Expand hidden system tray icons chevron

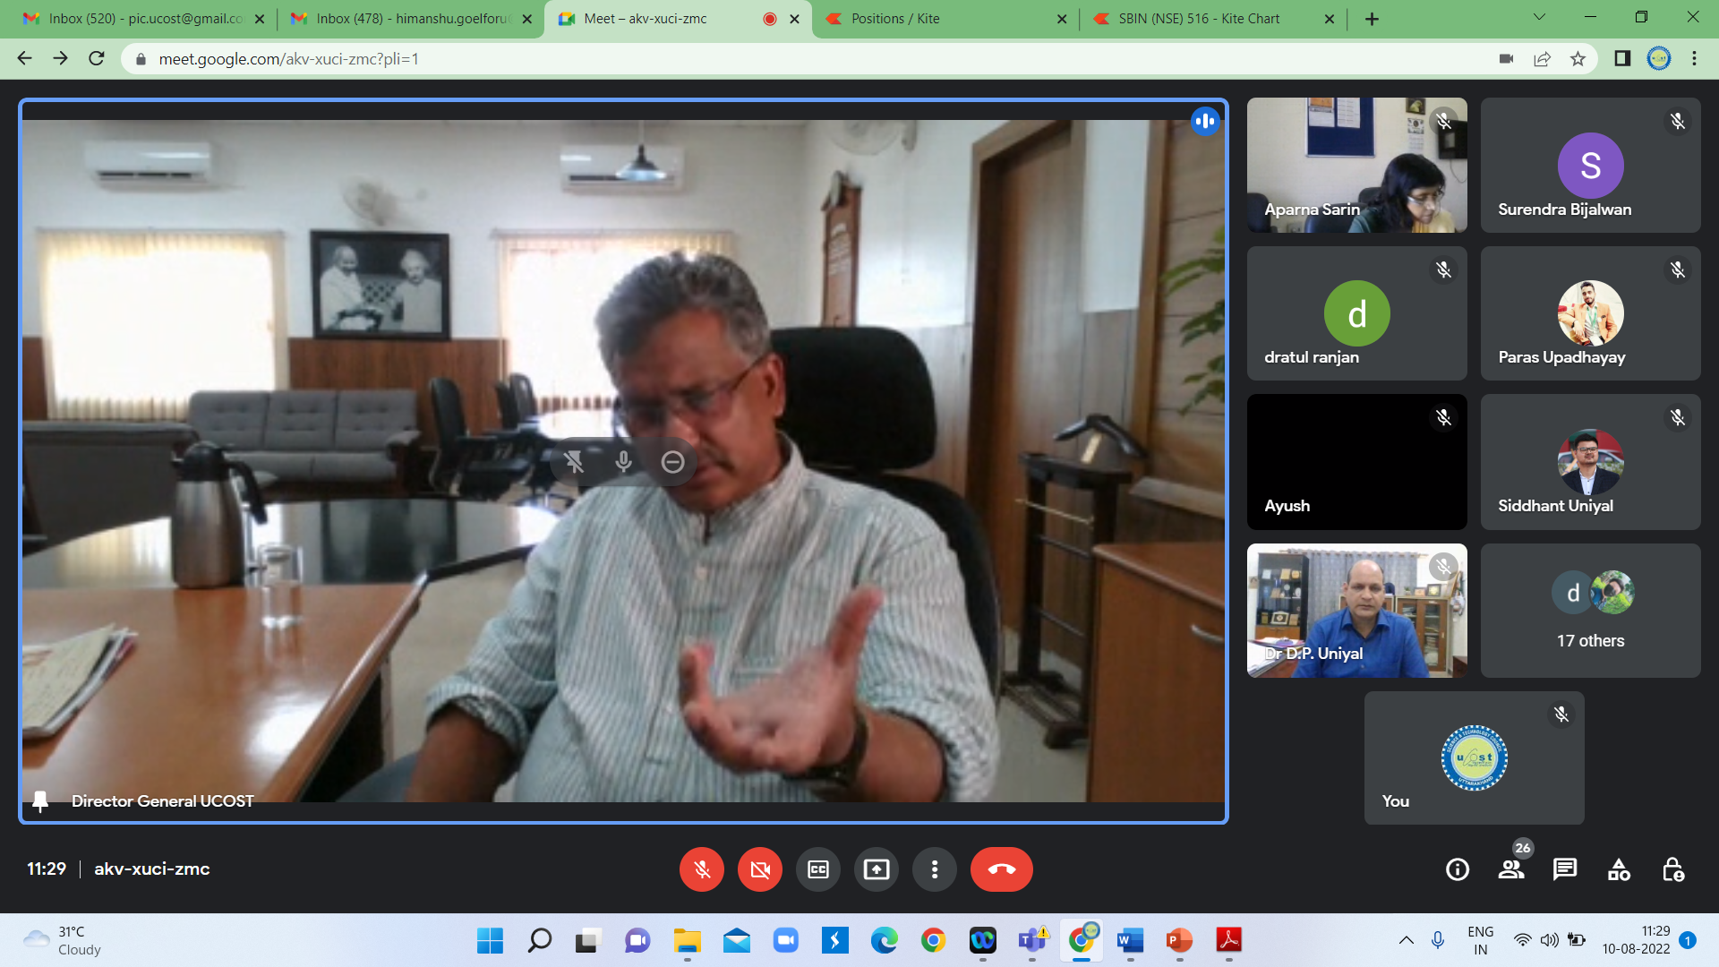(x=1406, y=940)
